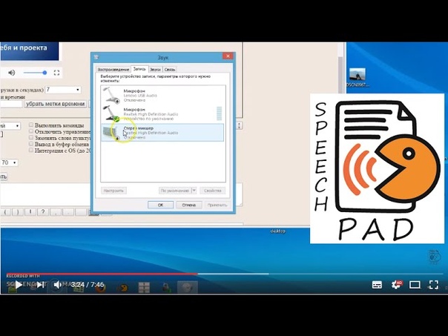Play the video with the play button
The image size is (448, 336).
pyautogui.click(x=18, y=284)
